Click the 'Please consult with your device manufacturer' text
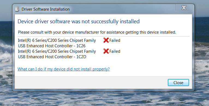The width and height of the screenshot is (209, 106). pyautogui.click(x=97, y=32)
